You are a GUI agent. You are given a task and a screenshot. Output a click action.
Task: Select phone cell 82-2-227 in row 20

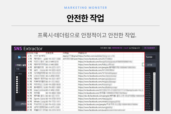click(54, 107)
